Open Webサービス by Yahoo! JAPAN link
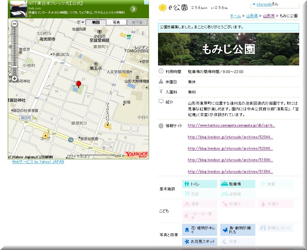Image resolution: width=307 pixels, height=250 pixels. click(x=38, y=162)
